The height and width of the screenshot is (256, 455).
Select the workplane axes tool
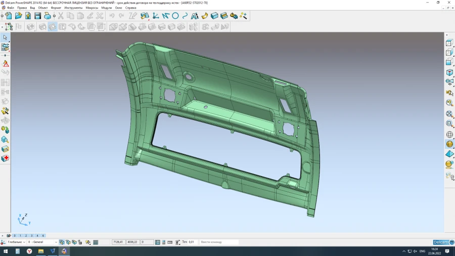(156, 16)
